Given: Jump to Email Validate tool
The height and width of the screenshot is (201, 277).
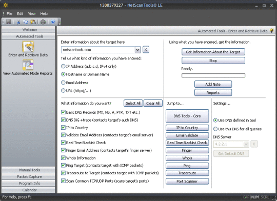Looking at the screenshot, I should coord(187,135).
